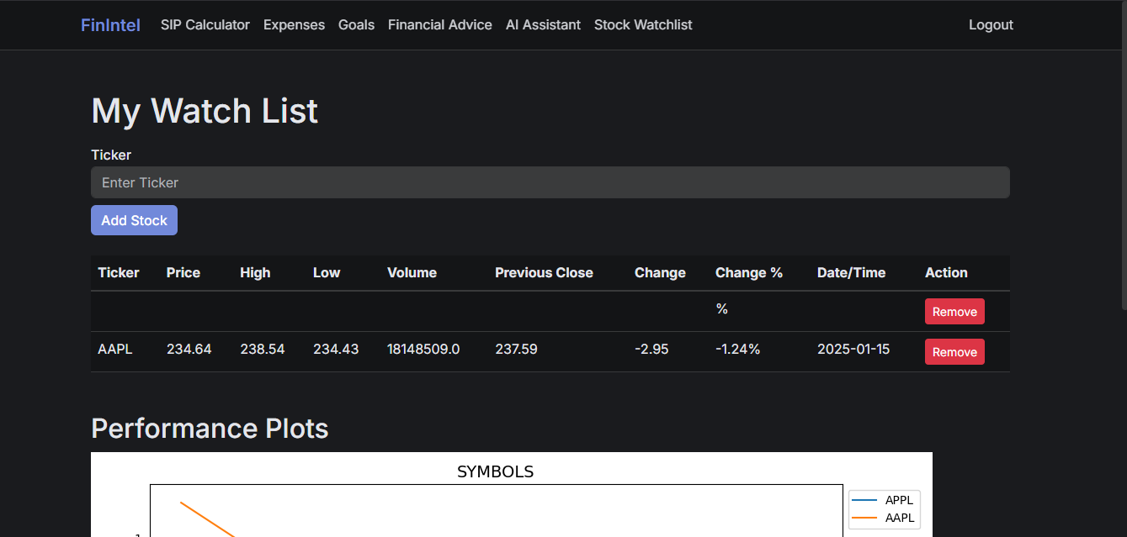Viewport: 1127px width, 537px height.
Task: Click the Volume column header
Action: (x=412, y=272)
